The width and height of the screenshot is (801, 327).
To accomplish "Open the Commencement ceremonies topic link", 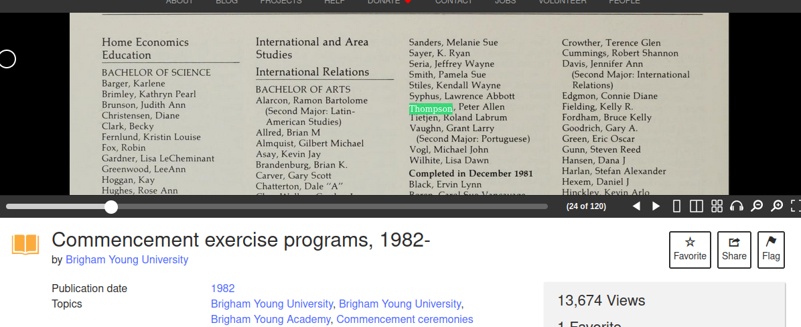I will 405,320.
